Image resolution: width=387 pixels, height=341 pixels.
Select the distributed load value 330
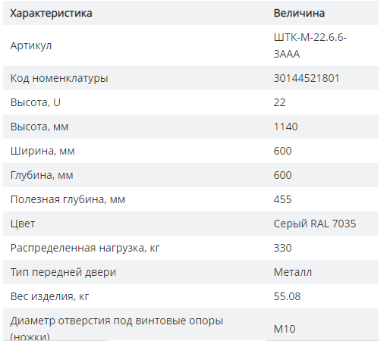[282, 248]
